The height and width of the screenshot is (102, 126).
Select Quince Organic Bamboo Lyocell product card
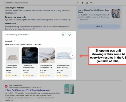13,62
